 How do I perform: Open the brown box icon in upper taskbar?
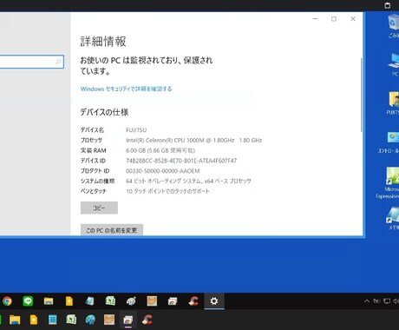[x=152, y=301]
